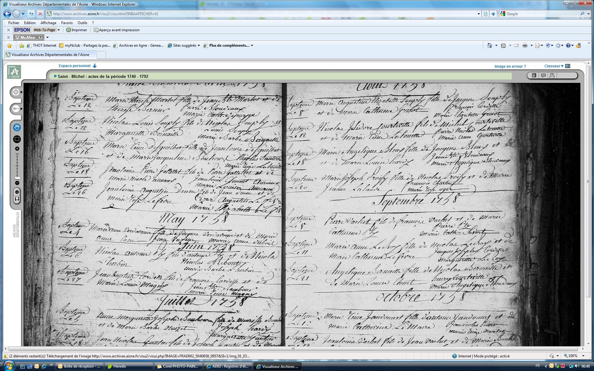The height and width of the screenshot is (371, 594).
Task: Click the zoom in plus button
Action: click(17, 149)
